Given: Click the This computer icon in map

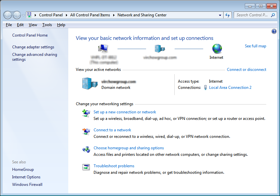Looking at the screenshot, I should click(103, 48).
